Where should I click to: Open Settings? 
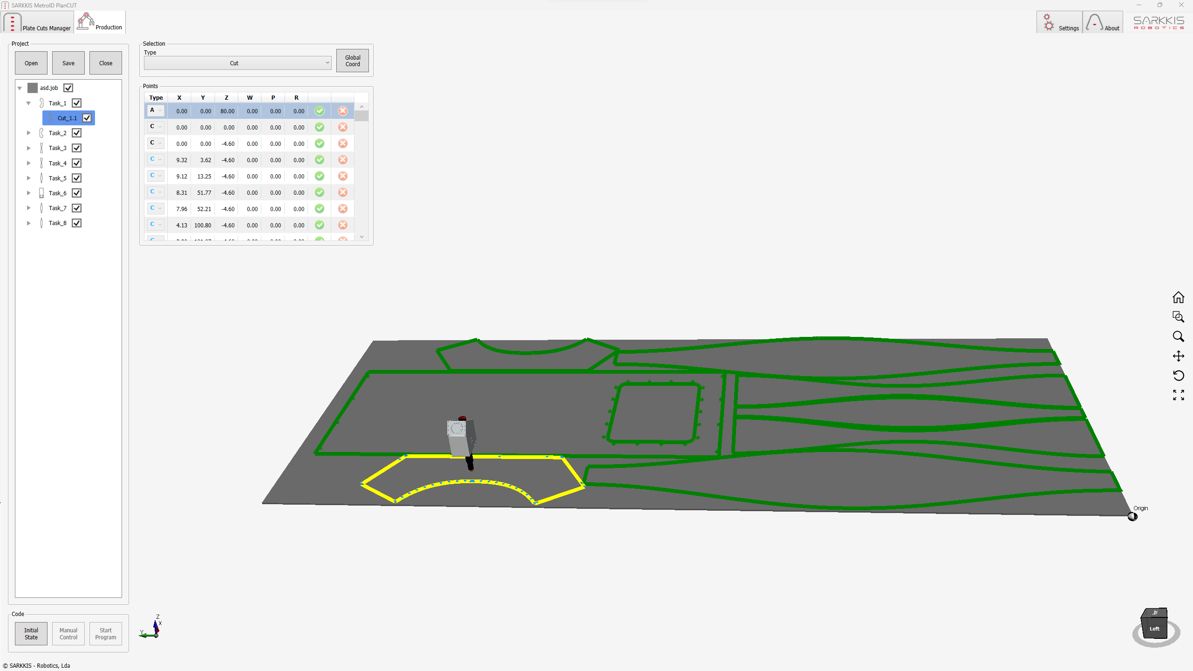click(x=1060, y=22)
